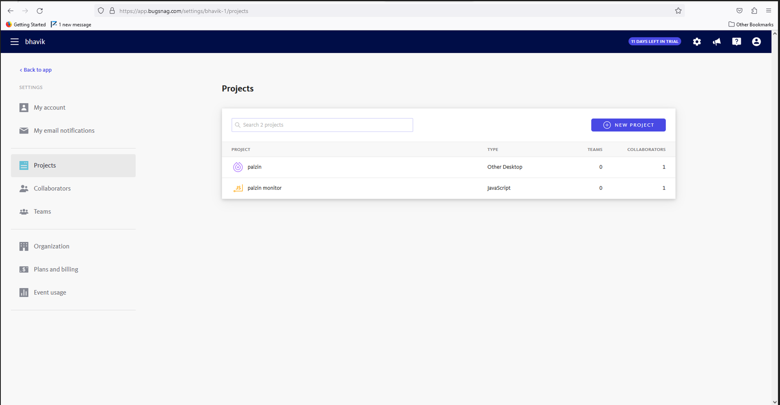Click the My account person icon
Image resolution: width=780 pixels, height=405 pixels.
tap(24, 107)
